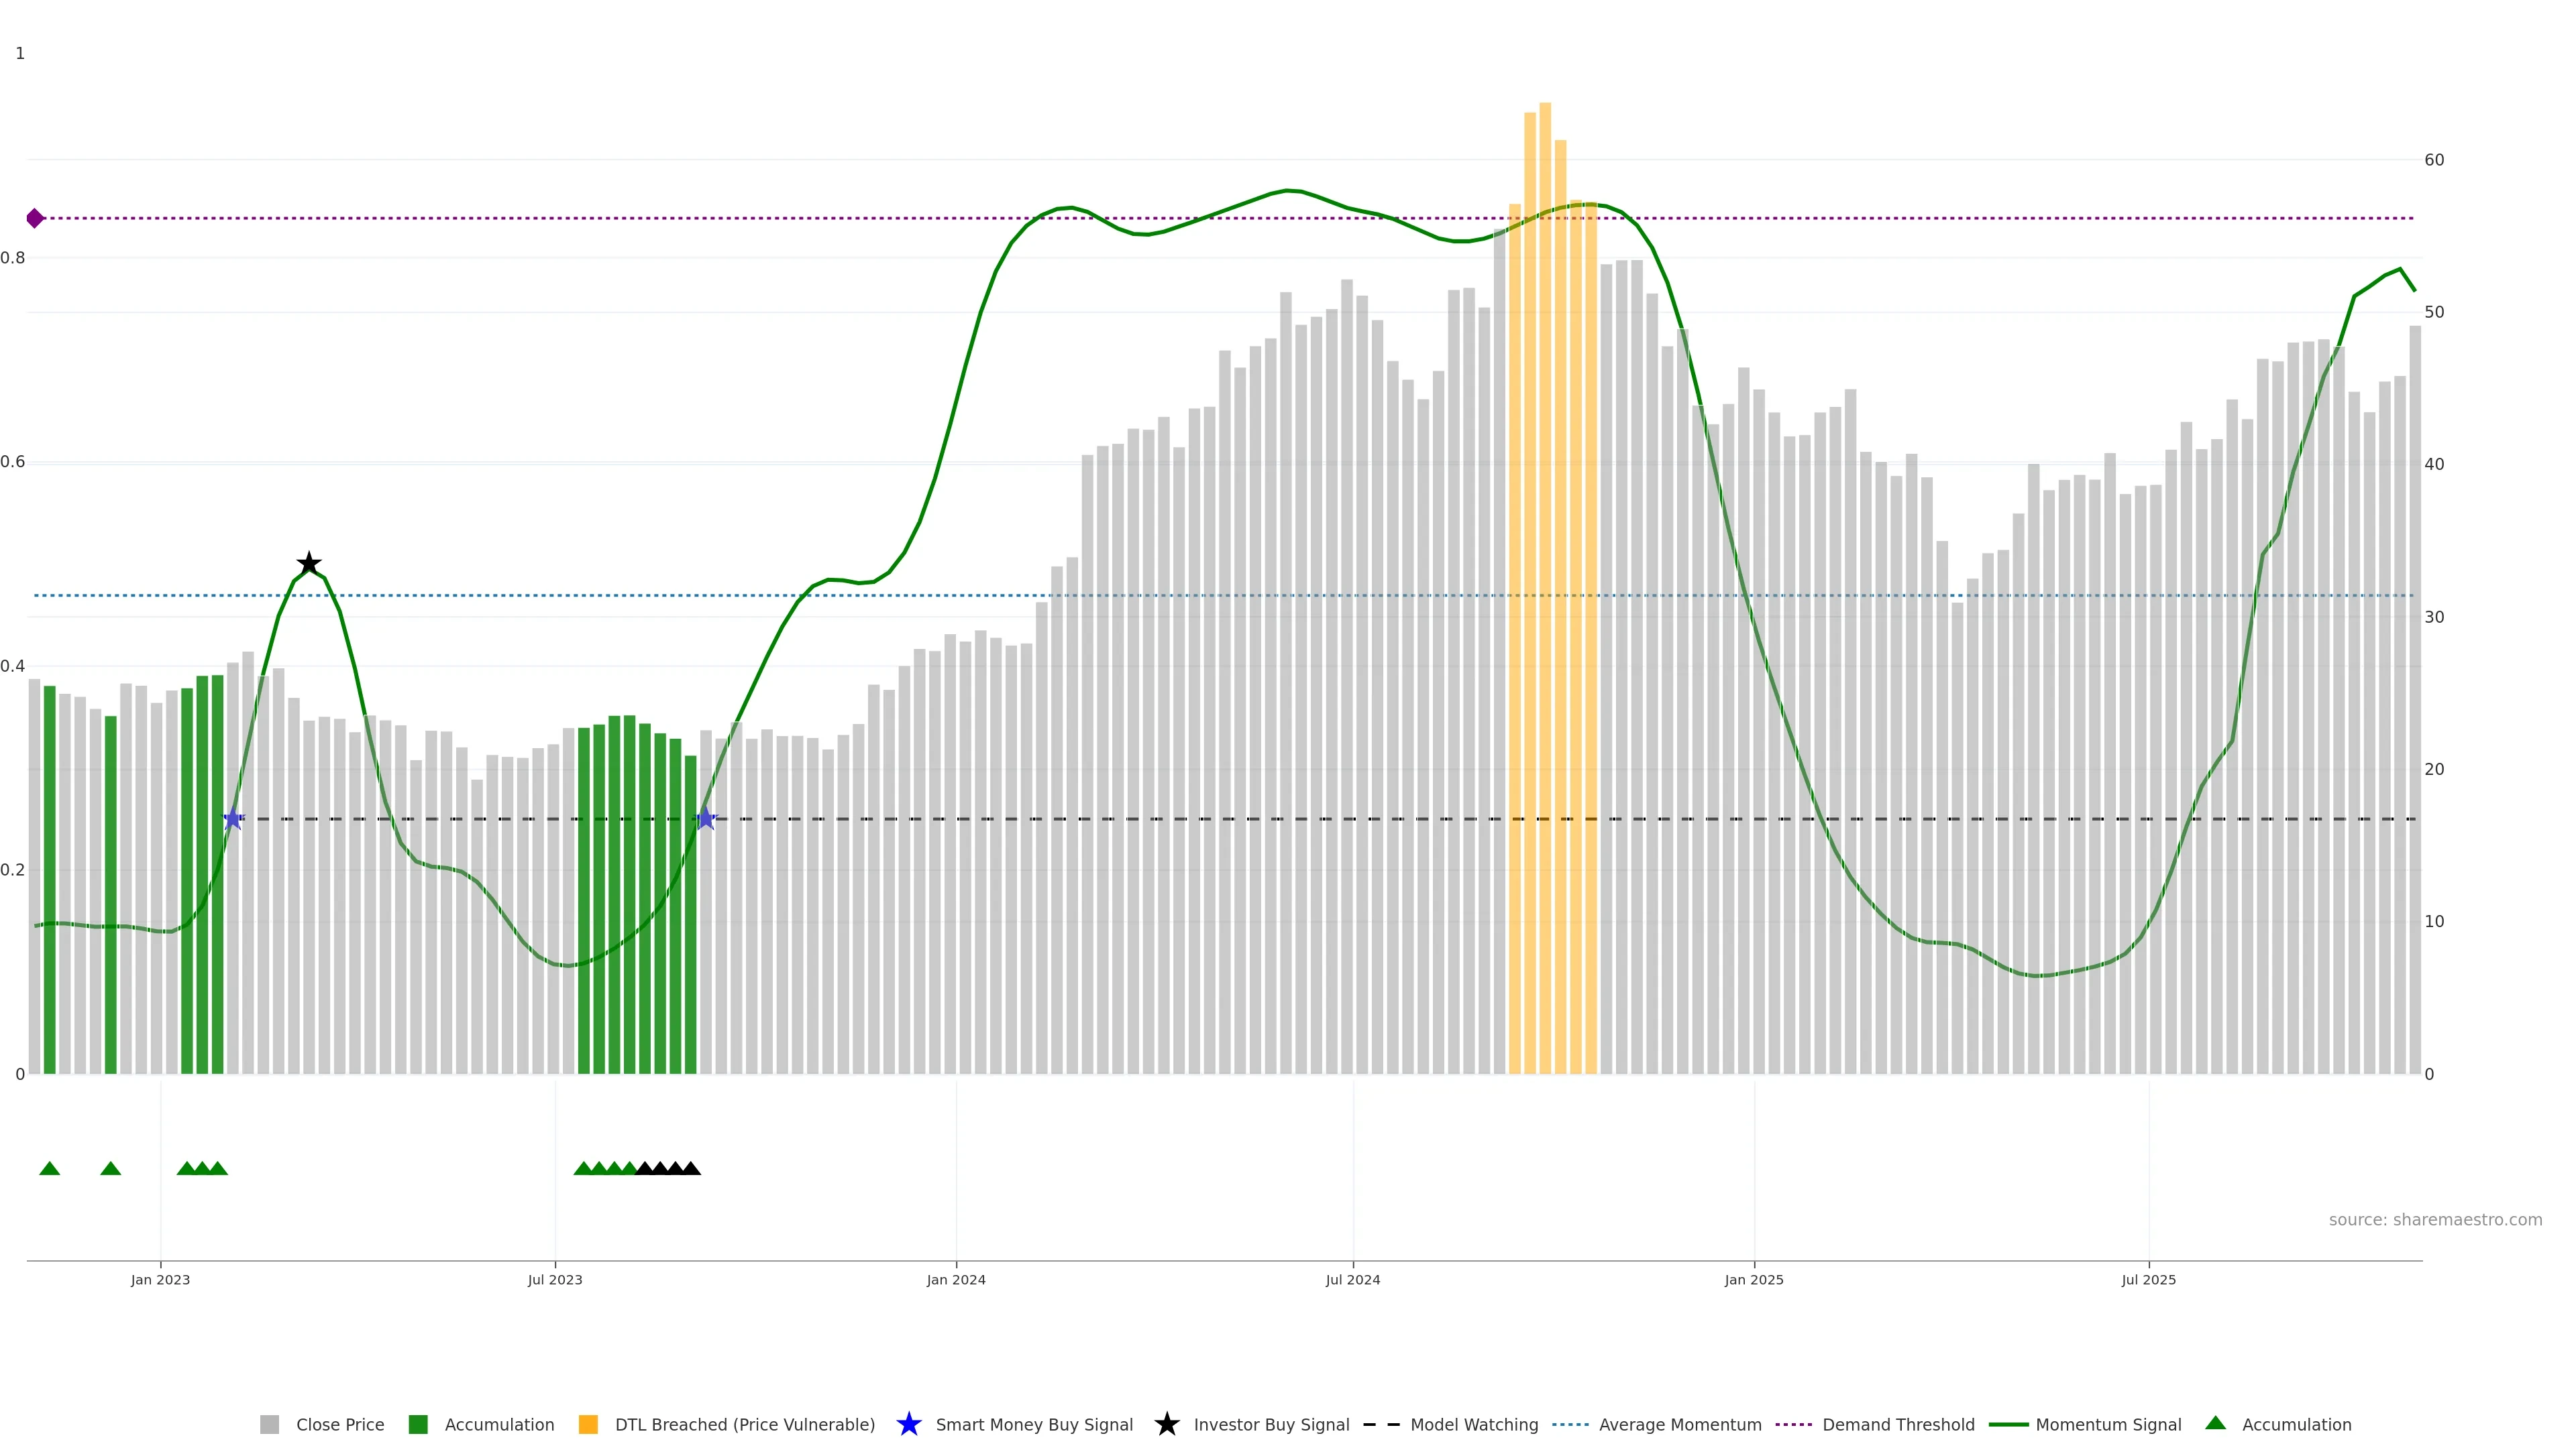The image size is (2576, 1448).
Task: Click the purple Demand Threshold diamond marker
Action: pyautogui.click(x=35, y=218)
